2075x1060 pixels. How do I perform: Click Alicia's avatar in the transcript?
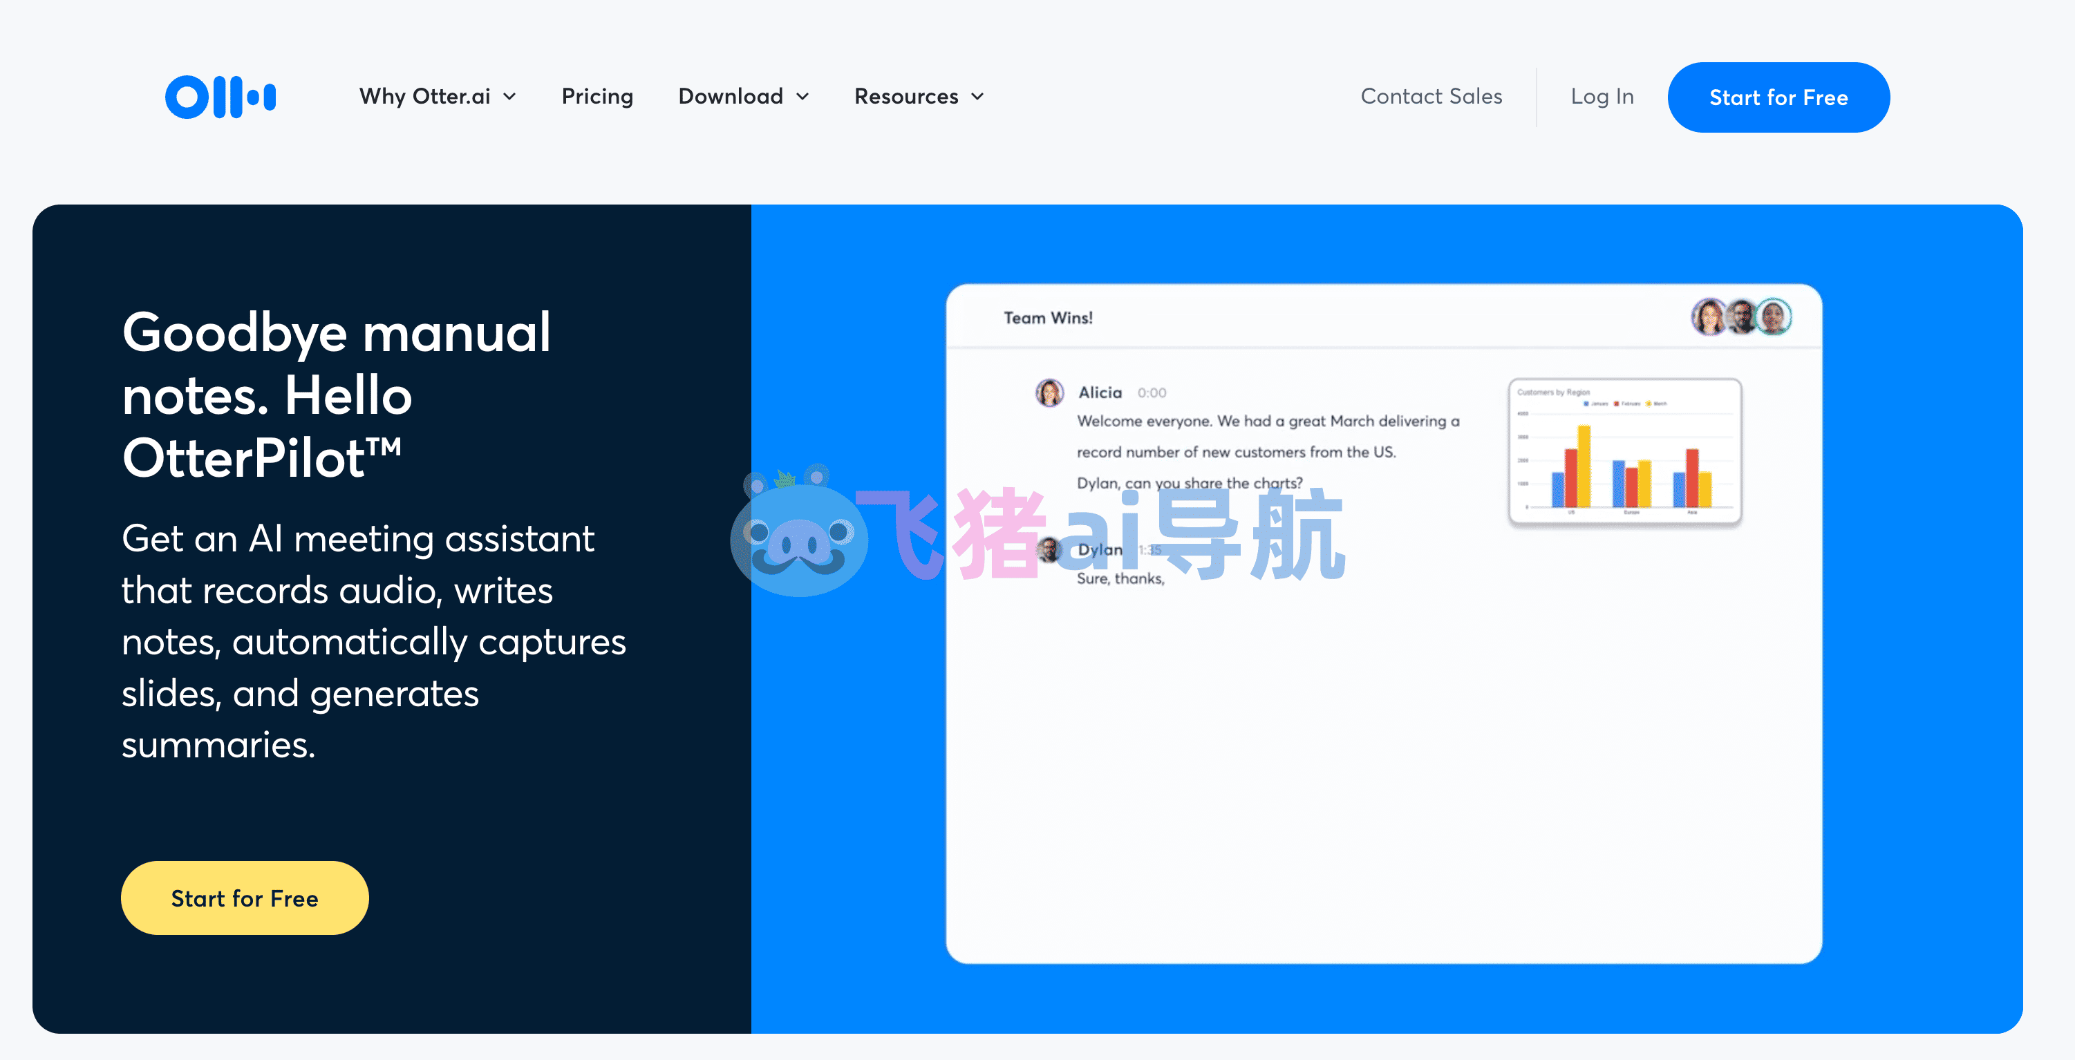click(x=1049, y=392)
